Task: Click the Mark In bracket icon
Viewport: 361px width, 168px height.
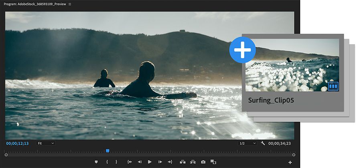Action: coord(107,162)
